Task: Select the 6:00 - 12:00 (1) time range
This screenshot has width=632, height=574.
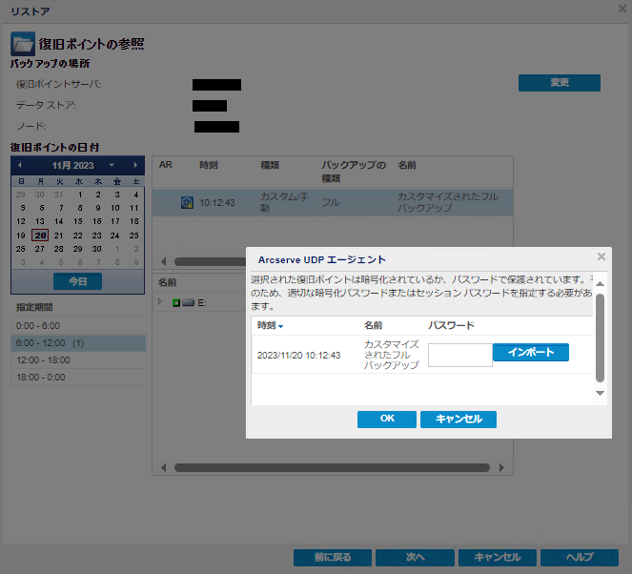Action: pyautogui.click(x=78, y=343)
